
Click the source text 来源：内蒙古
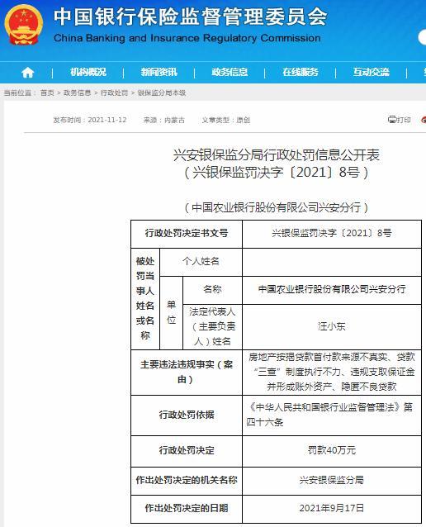pos(164,120)
